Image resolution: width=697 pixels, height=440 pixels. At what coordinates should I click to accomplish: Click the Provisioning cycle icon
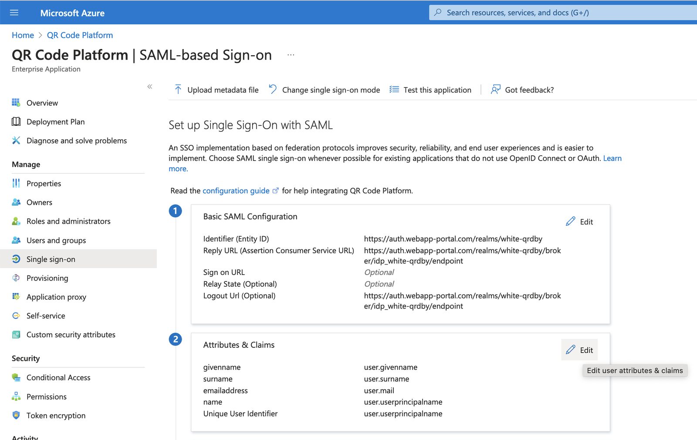click(16, 278)
